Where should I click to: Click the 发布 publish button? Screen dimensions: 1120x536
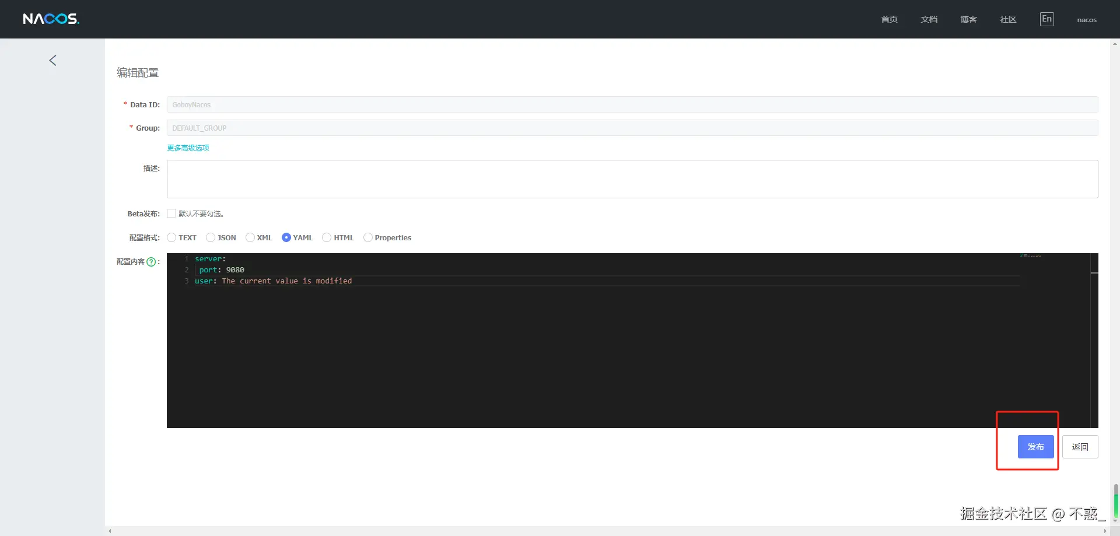click(1036, 447)
